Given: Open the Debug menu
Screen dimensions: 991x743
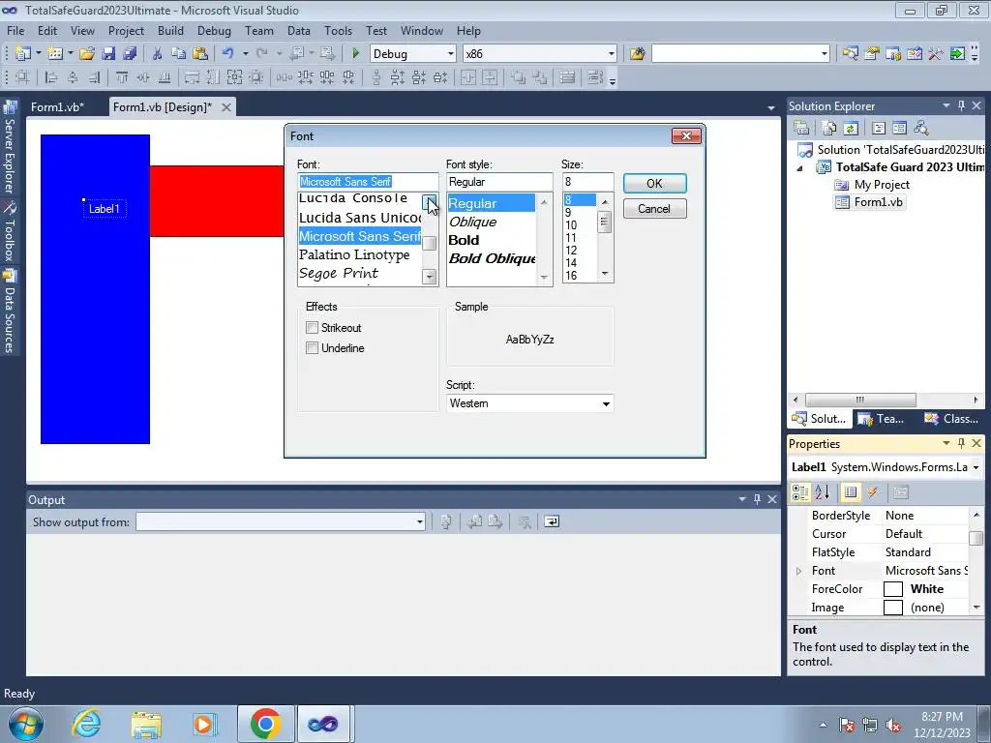Looking at the screenshot, I should 214,30.
